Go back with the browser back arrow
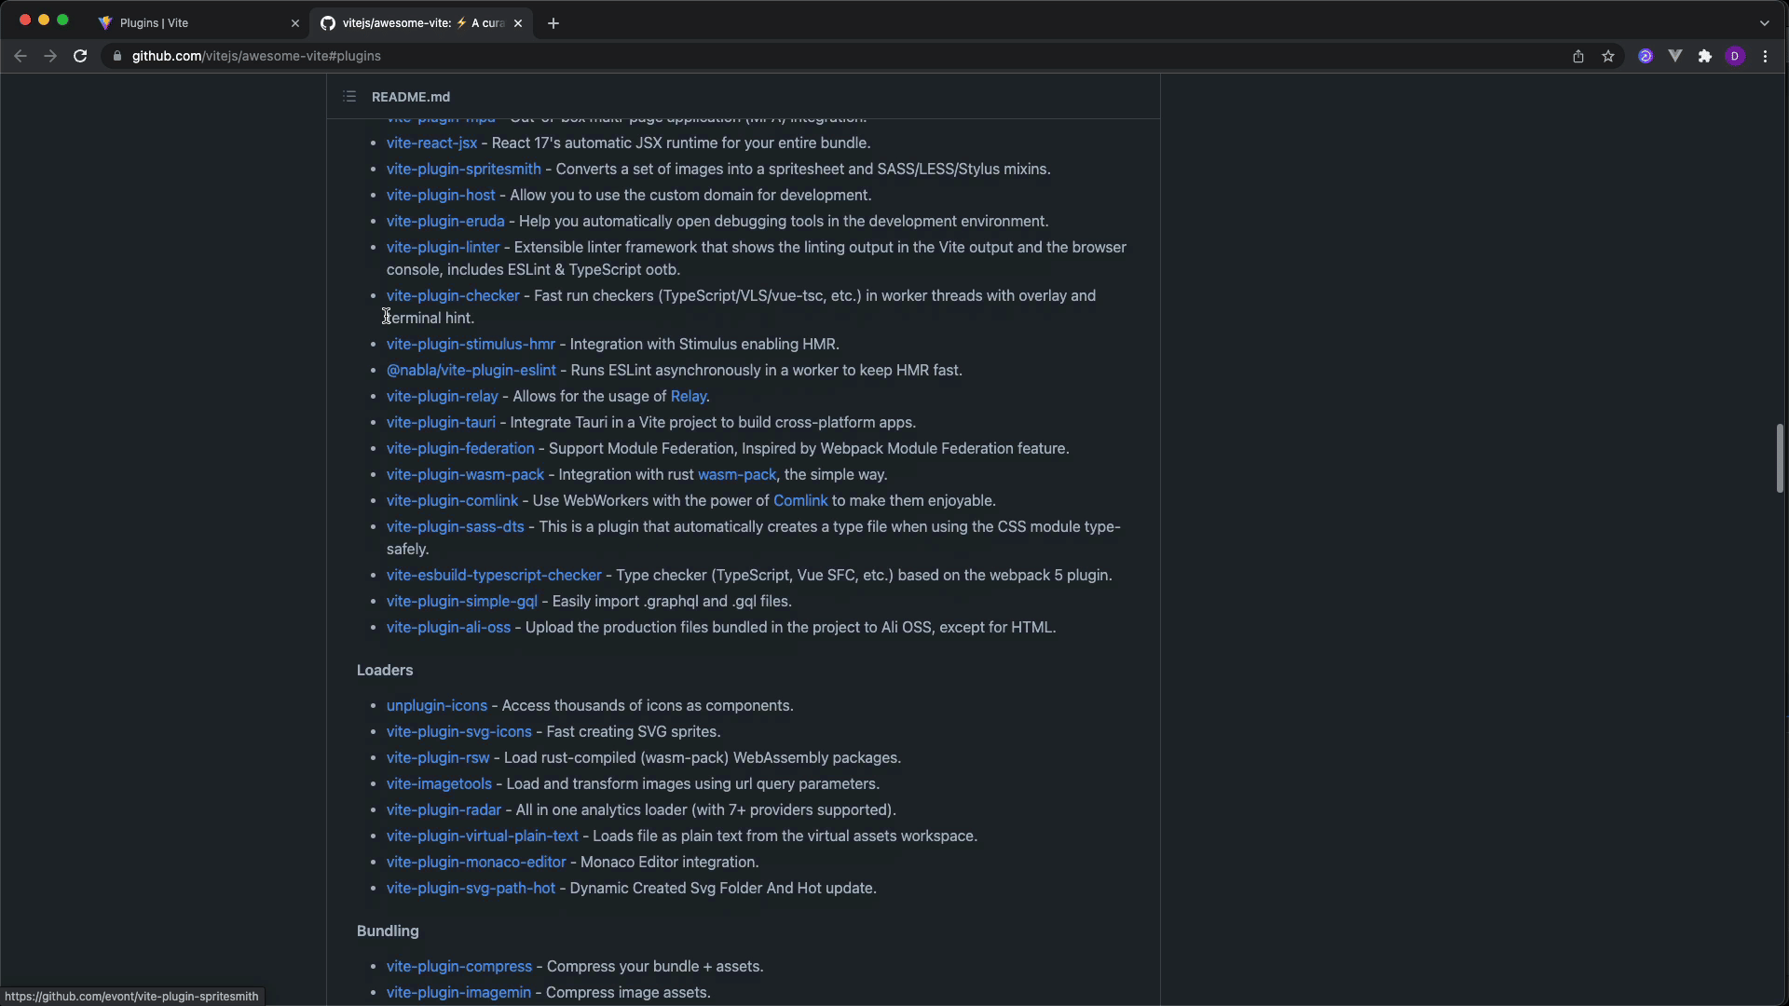 [x=20, y=56]
